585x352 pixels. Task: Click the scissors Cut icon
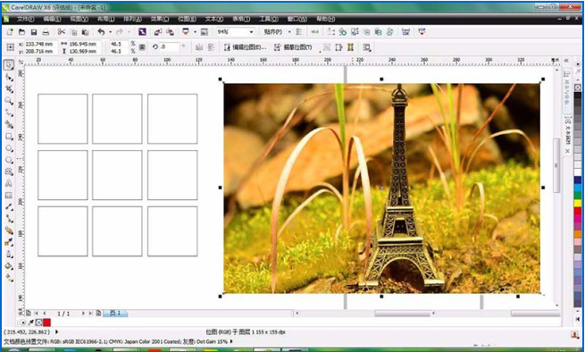(62, 32)
